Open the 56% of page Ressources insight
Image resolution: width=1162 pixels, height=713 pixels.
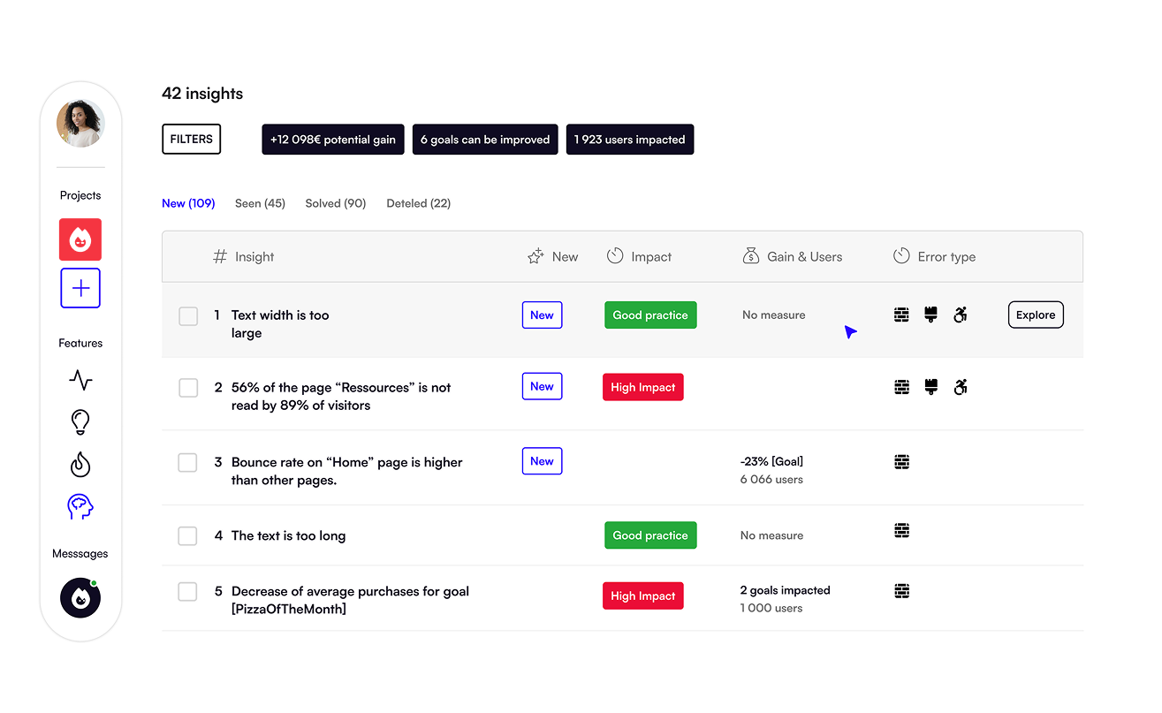tap(341, 397)
